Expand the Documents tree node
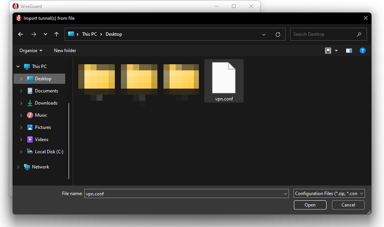The width and height of the screenshot is (384, 227). coord(21,91)
